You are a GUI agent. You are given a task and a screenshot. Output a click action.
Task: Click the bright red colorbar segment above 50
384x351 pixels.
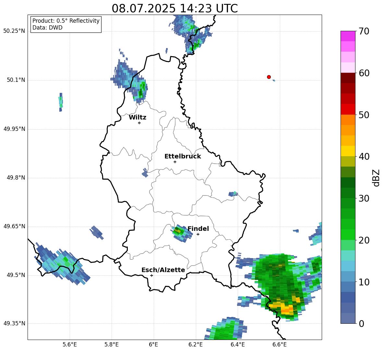click(348, 109)
